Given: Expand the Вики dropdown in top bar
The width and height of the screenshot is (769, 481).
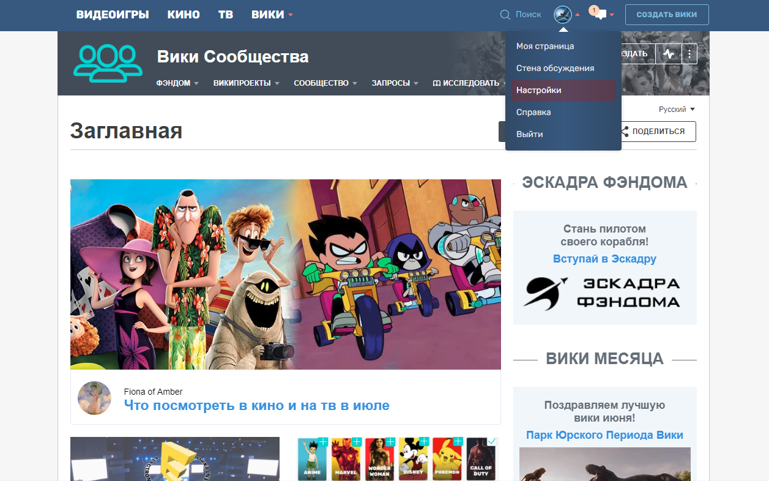Looking at the screenshot, I should click(x=291, y=15).
